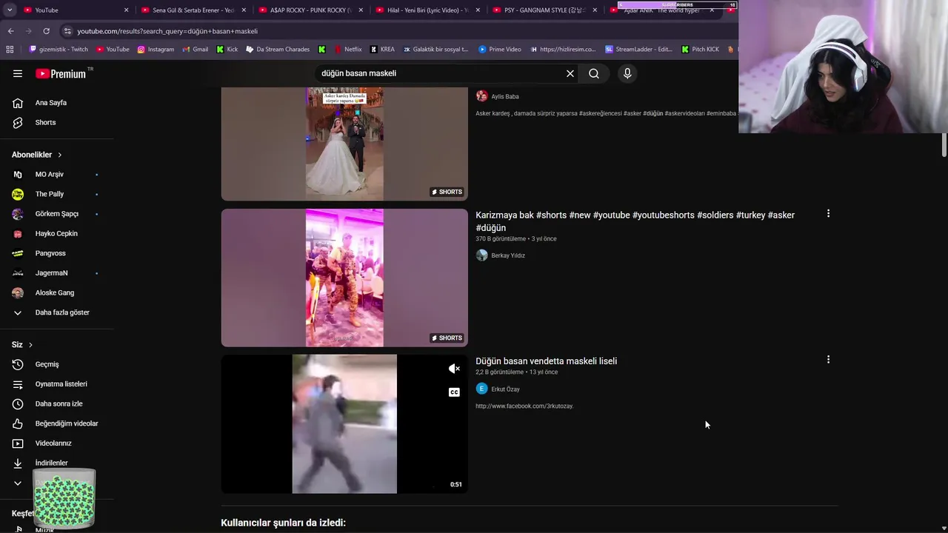
Task: Switch to PSY GANGNAM STYLE tab
Action: tap(544, 10)
